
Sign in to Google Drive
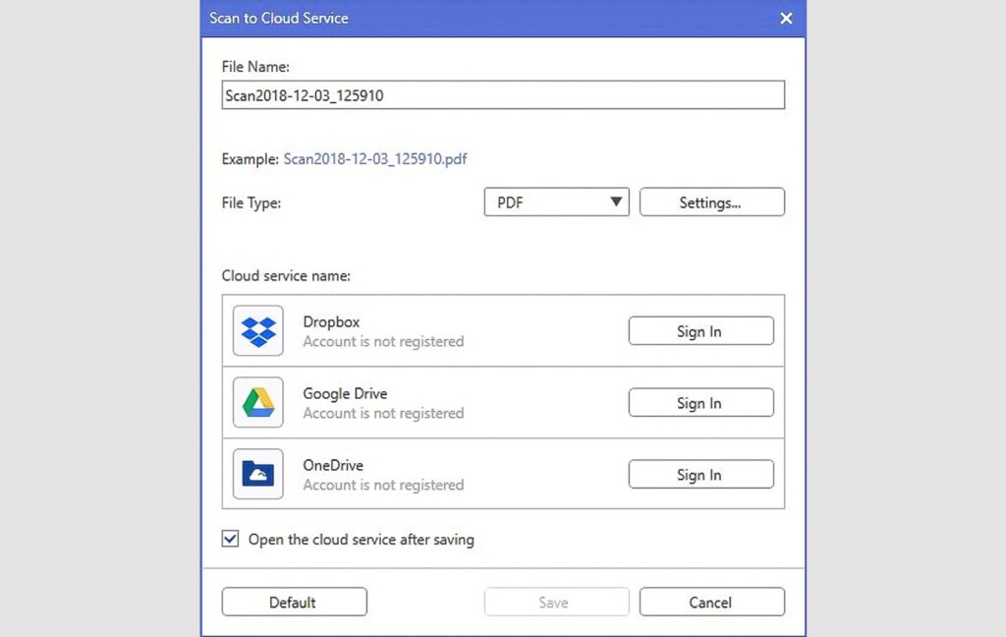700,403
